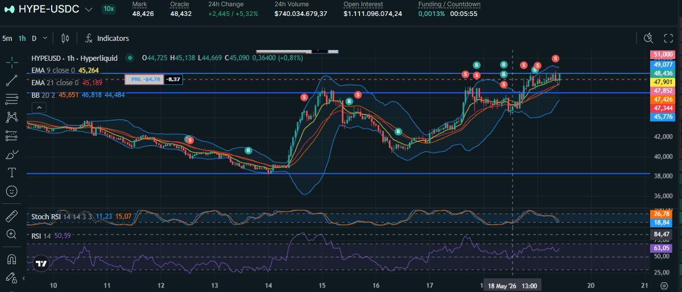Click the top-right sell marker beside 51,000
This screenshot has height=292, width=682.
click(555, 58)
